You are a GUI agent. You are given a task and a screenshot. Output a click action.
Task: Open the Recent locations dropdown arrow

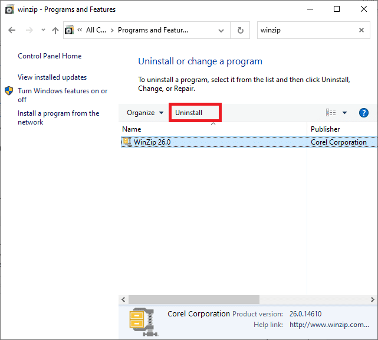[x=42, y=31]
